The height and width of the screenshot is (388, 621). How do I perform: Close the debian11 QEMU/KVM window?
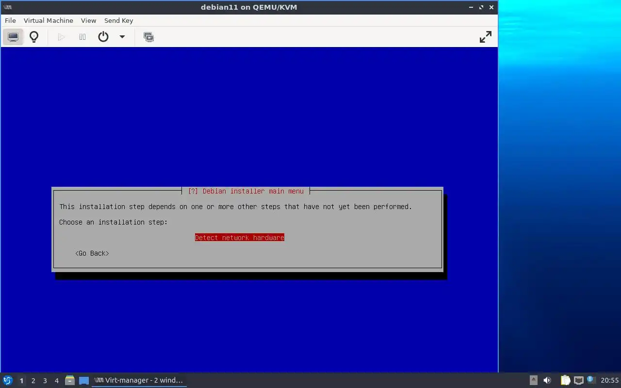tap(491, 7)
